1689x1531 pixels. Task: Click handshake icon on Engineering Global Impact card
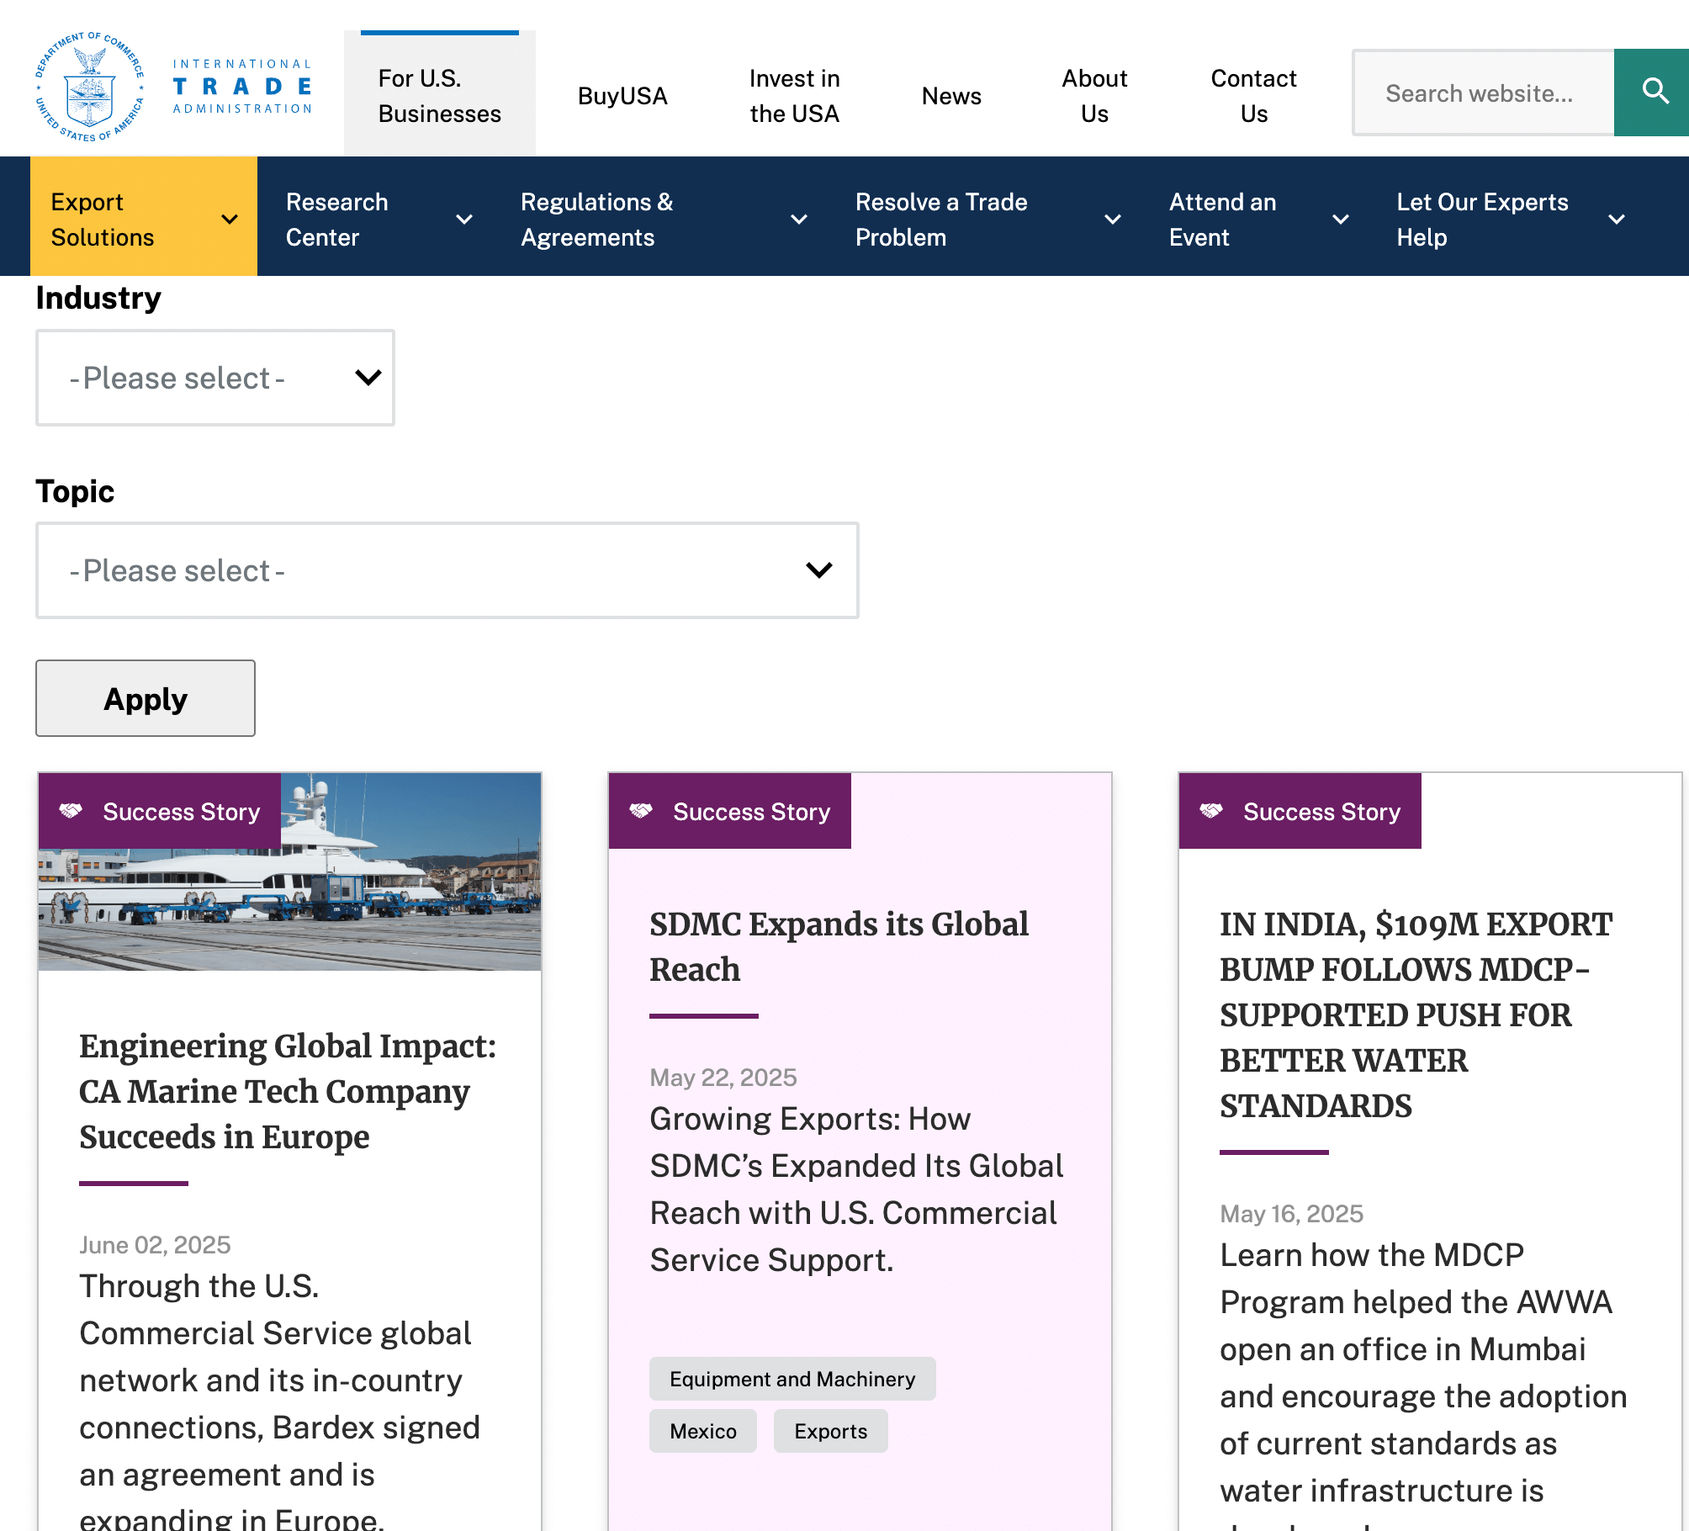71,811
